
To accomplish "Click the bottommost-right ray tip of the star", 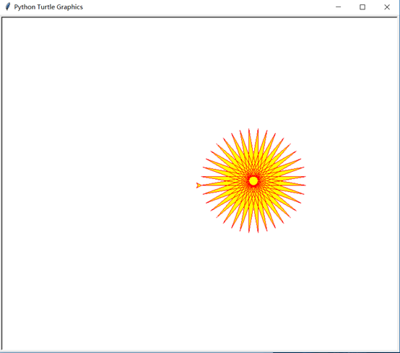I will 258,232.
